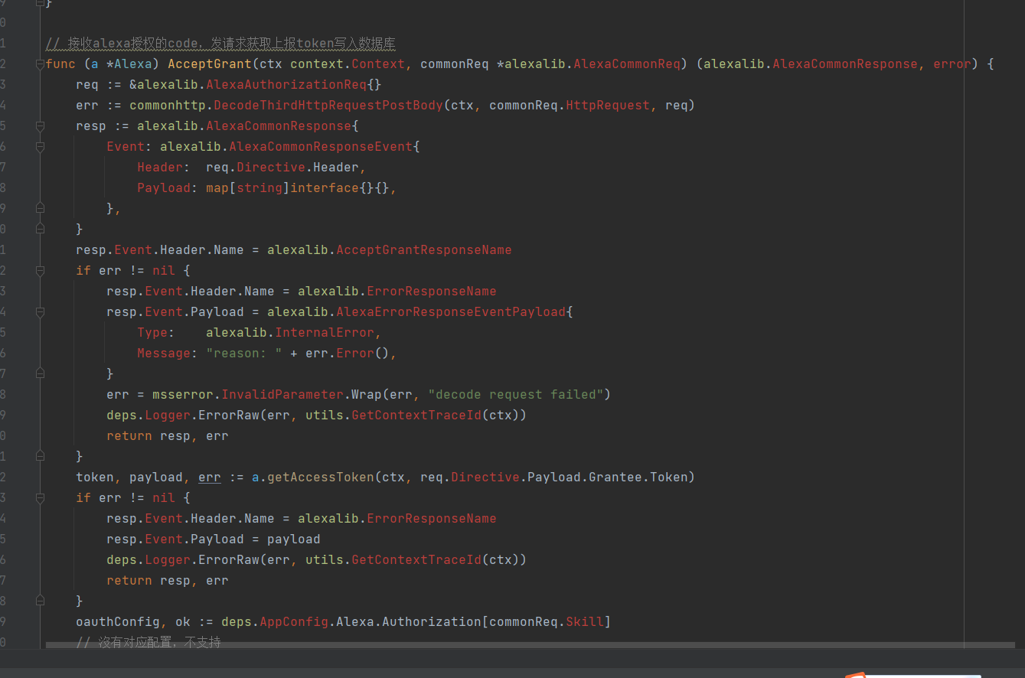This screenshot has height=678, width=1025.
Task: Click the '*Alexa' receiver type
Action: [x=129, y=64]
